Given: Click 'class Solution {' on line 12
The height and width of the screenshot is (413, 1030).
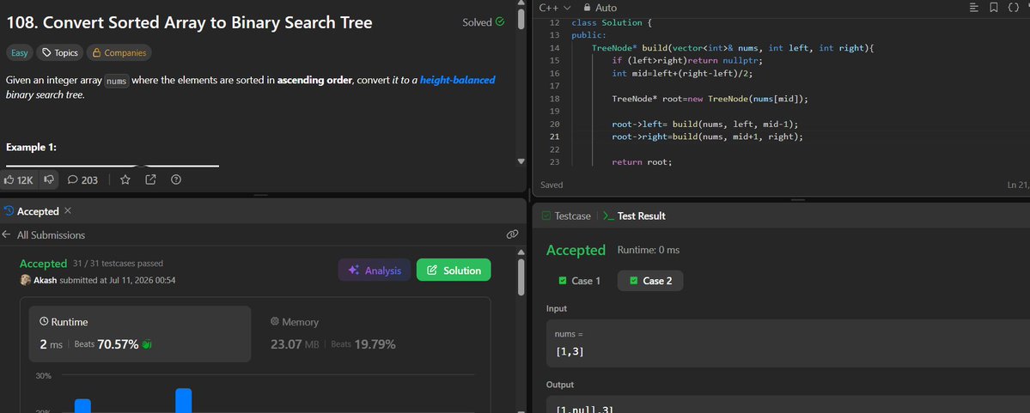Looking at the screenshot, I should [x=611, y=22].
